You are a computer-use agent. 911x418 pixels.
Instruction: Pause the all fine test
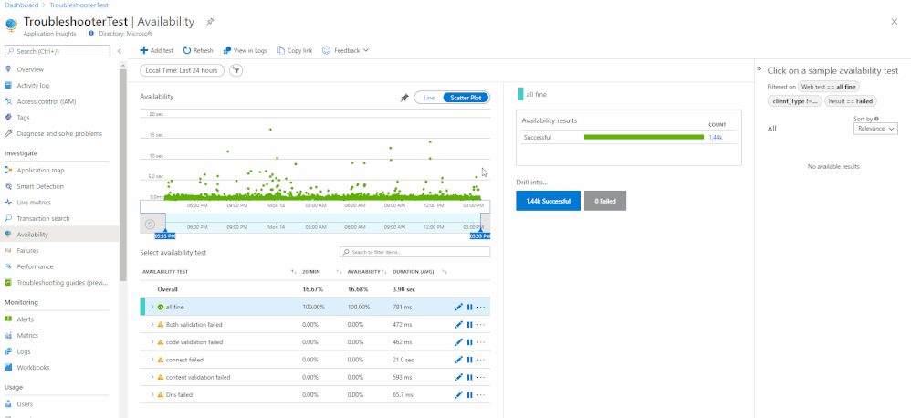pyautogui.click(x=470, y=308)
